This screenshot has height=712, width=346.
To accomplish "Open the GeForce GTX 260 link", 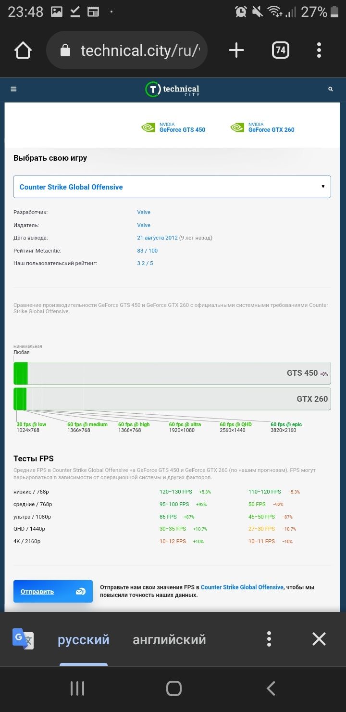I will [x=272, y=130].
